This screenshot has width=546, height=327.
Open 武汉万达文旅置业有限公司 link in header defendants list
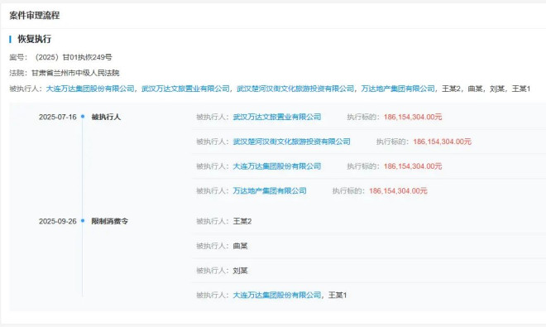[x=185, y=89]
